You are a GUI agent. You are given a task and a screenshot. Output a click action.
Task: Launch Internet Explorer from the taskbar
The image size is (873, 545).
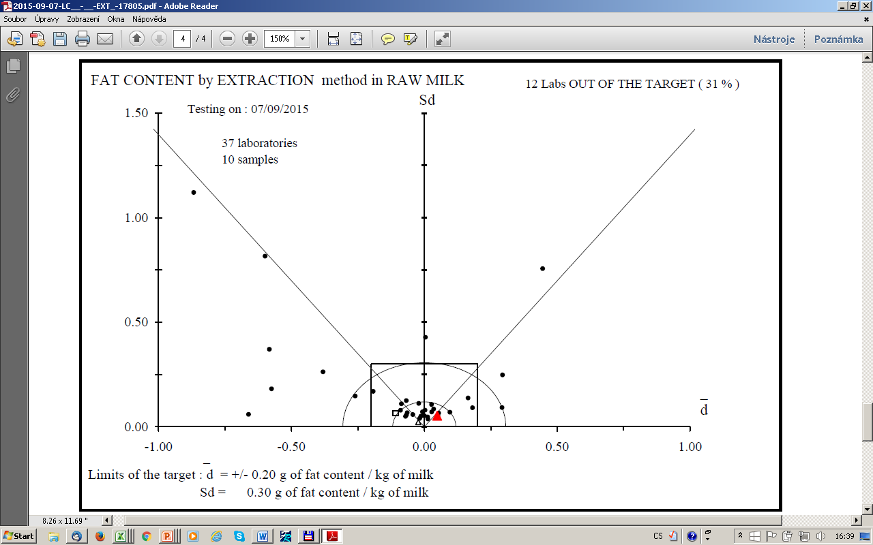pos(216,535)
